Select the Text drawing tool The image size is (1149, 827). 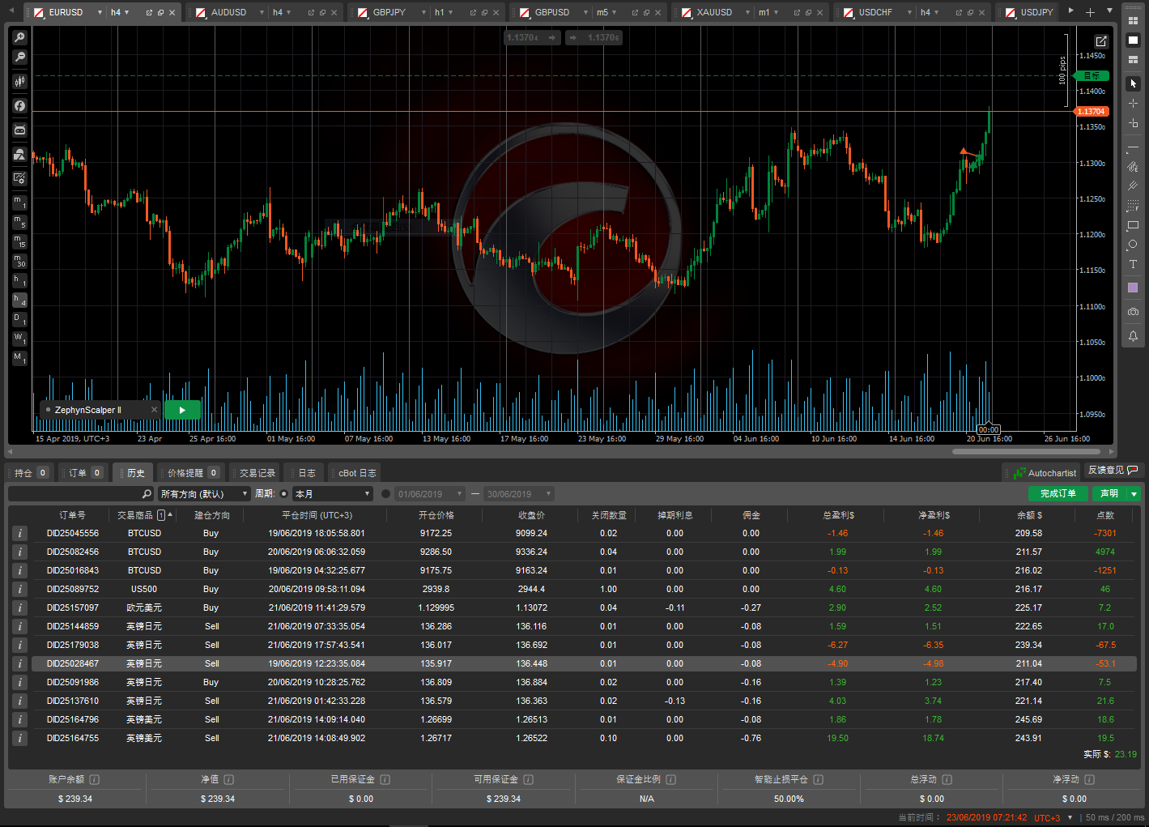coord(1133,265)
